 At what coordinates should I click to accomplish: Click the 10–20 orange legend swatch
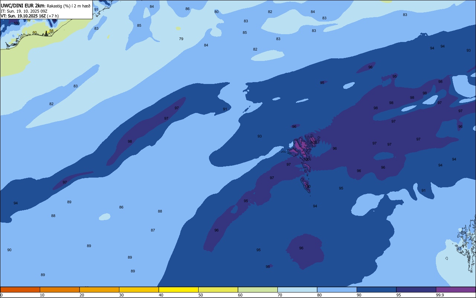(59, 289)
